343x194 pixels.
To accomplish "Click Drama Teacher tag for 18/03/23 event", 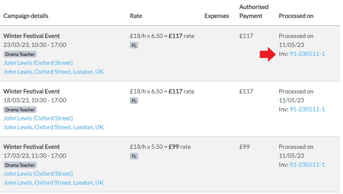I will coord(20,110).
